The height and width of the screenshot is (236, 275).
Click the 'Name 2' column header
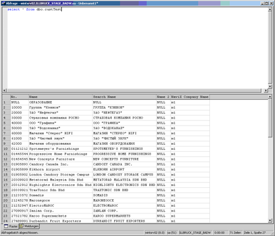coord(163,97)
